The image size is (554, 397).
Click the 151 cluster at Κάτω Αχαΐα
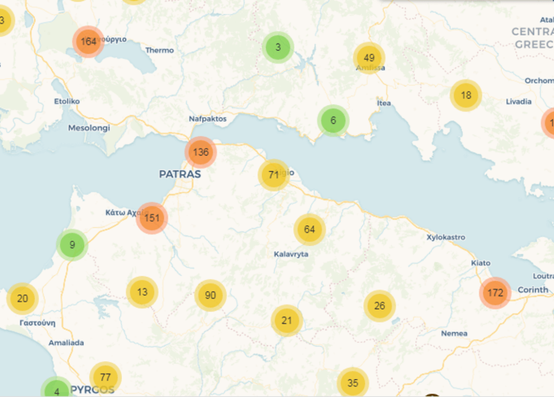tap(152, 218)
